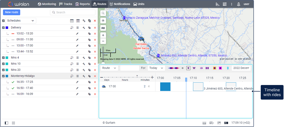Screen dimensions: 284x127
Task: Uncheck the Delivery route checkbox
Action: pos(4,28)
